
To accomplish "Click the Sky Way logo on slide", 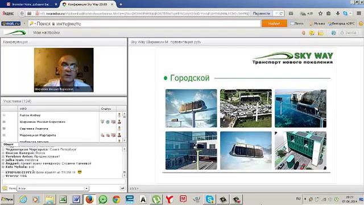I will (293, 58).
